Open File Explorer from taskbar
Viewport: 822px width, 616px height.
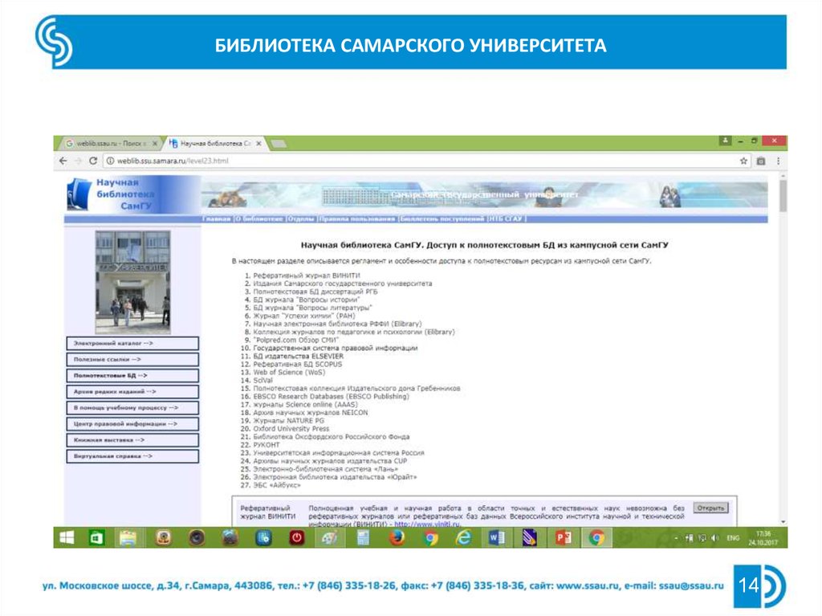point(128,538)
